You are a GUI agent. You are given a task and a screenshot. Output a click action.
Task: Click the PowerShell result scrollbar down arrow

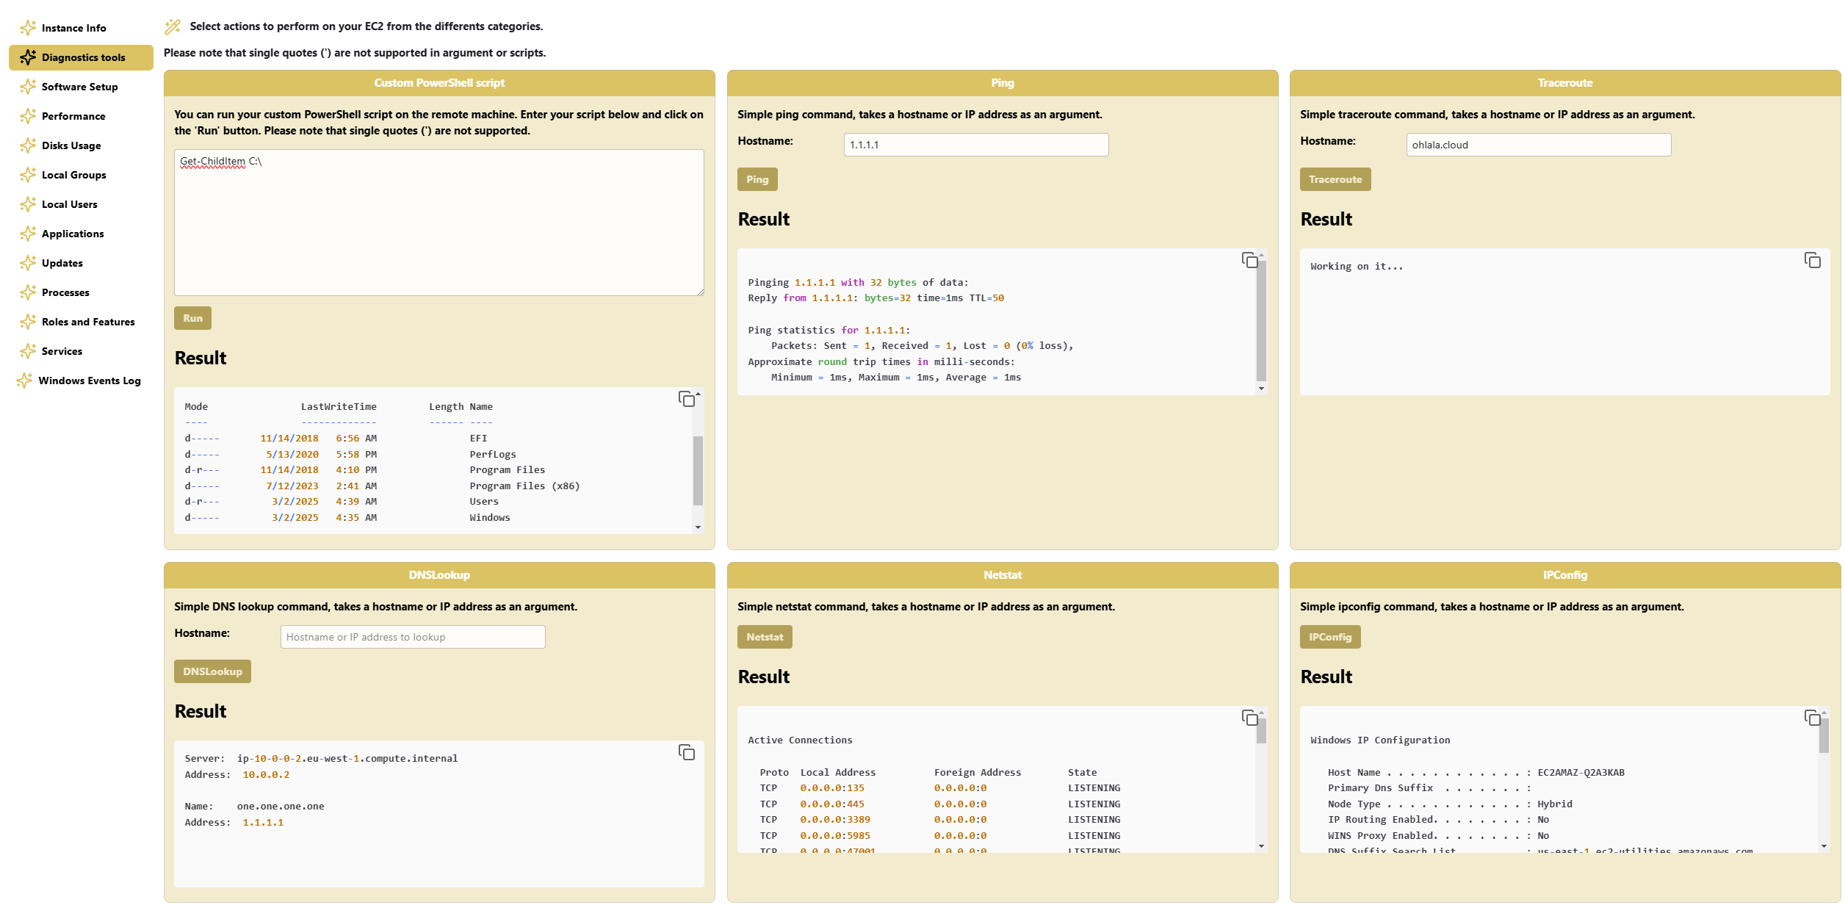[x=698, y=527]
